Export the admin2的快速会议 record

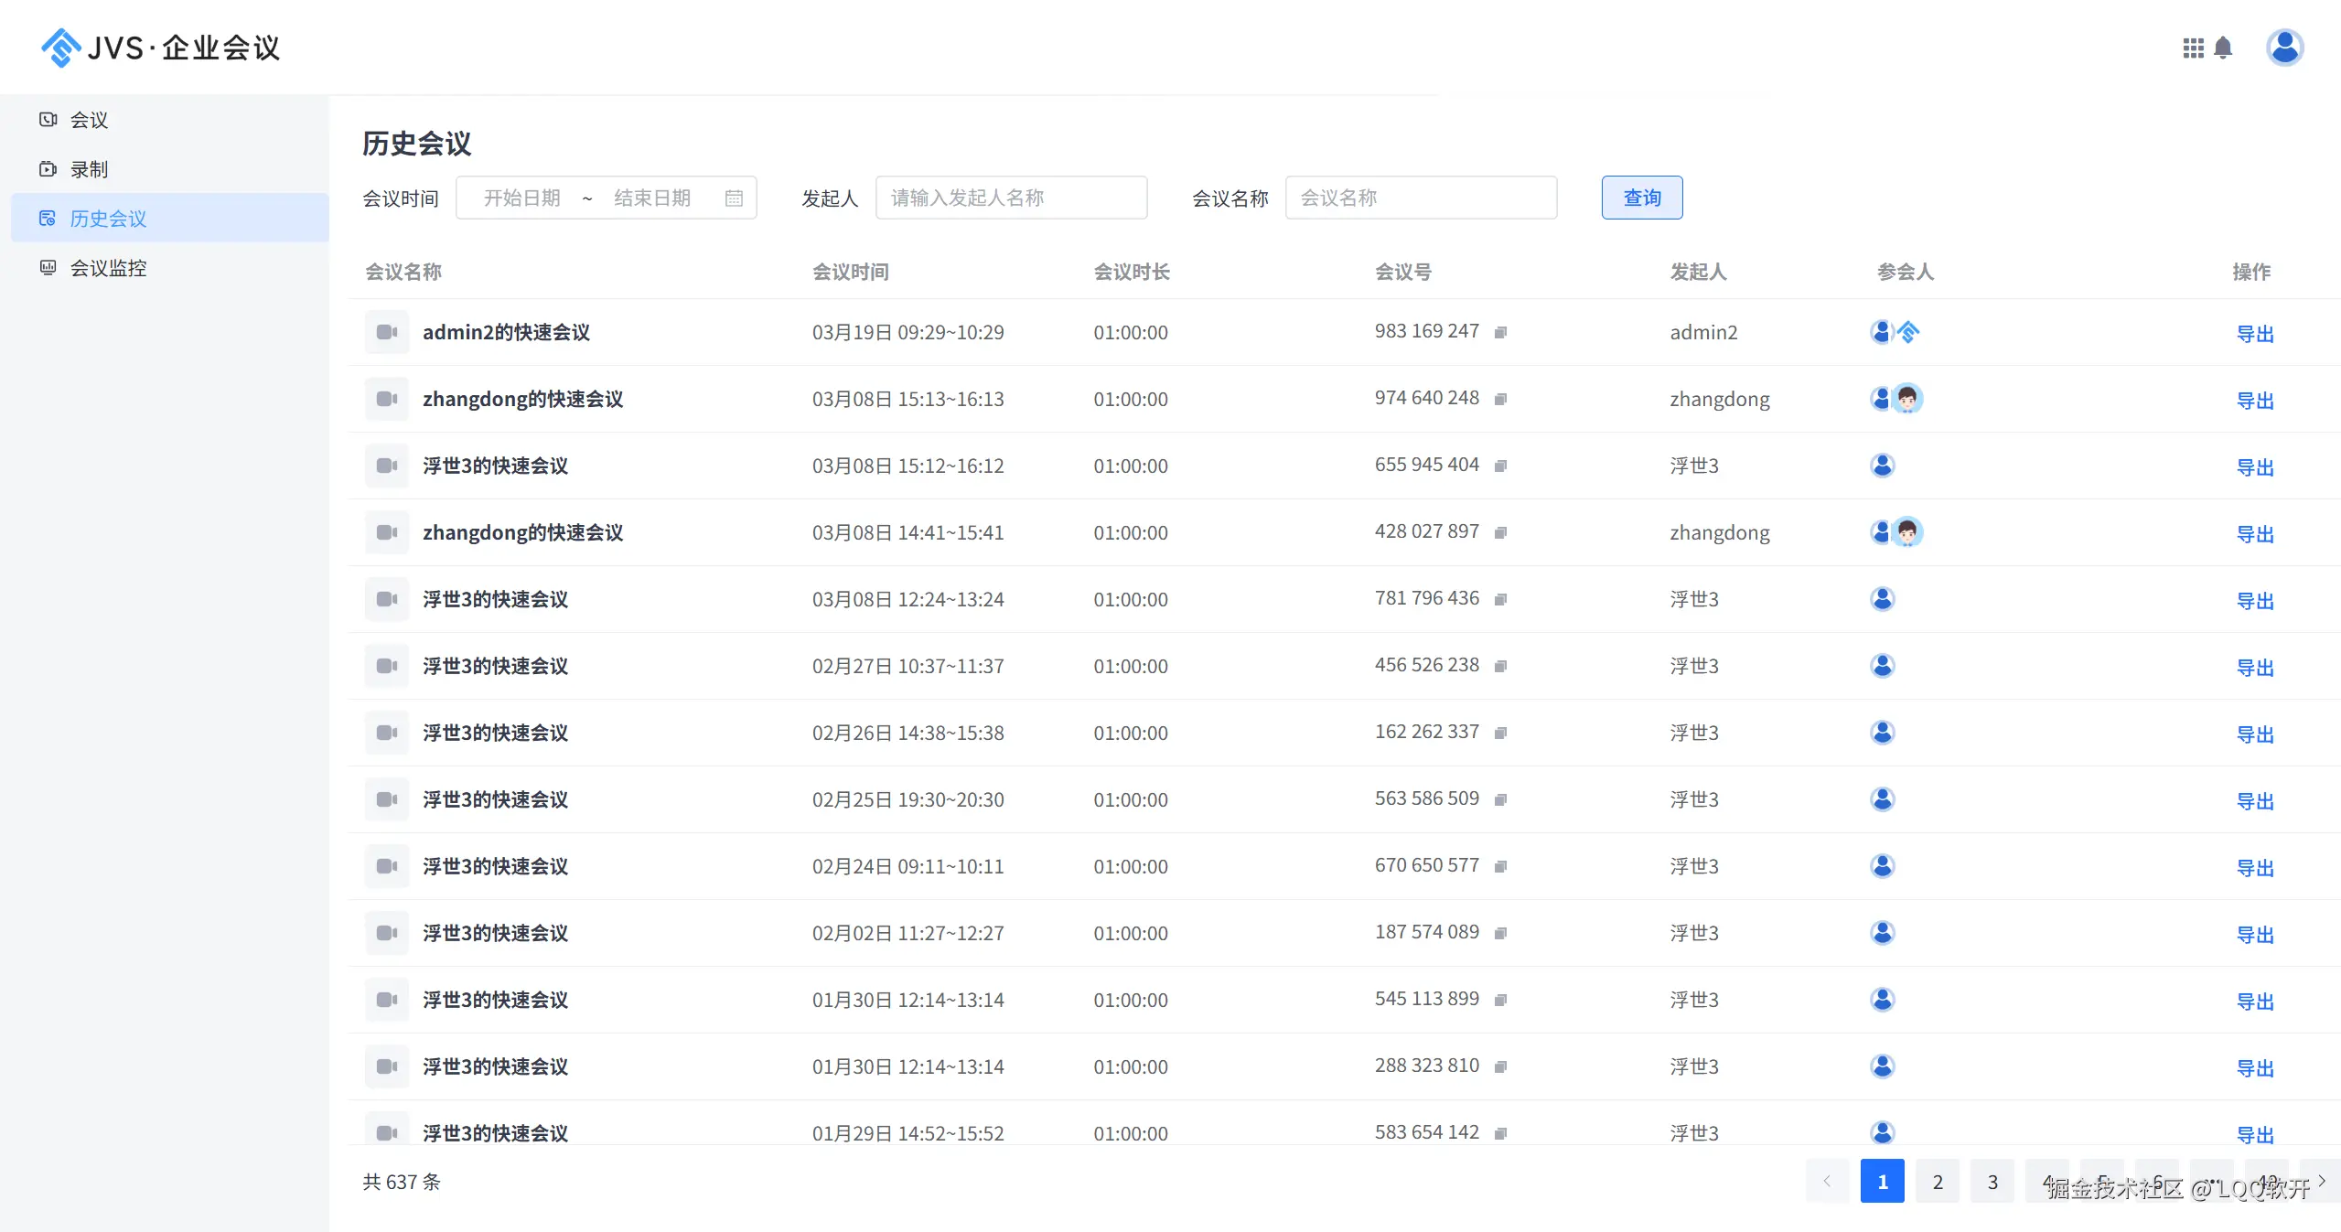pyautogui.click(x=2254, y=334)
